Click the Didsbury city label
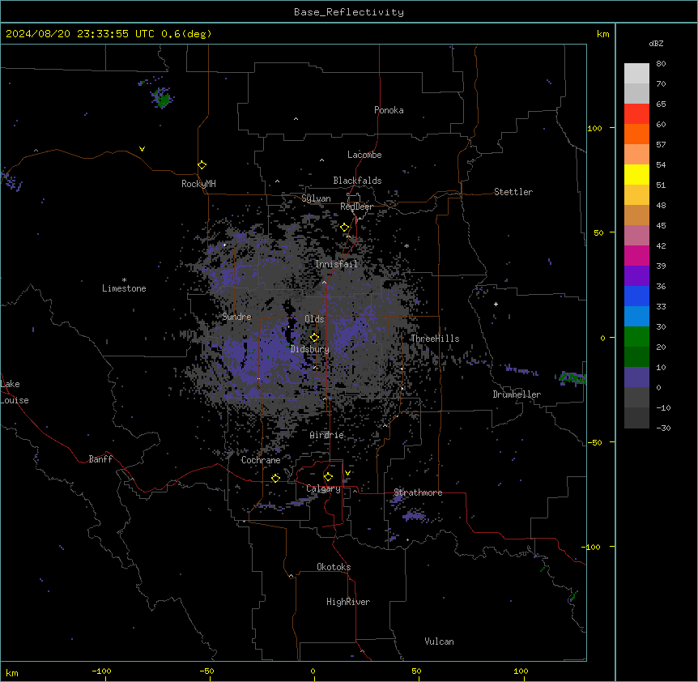 [x=310, y=349]
